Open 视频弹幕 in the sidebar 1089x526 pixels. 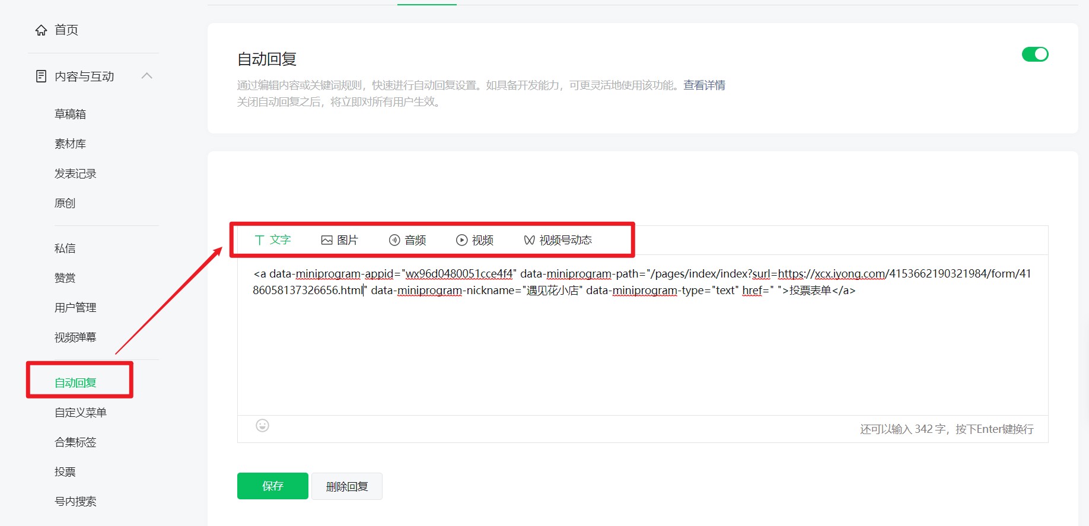tap(75, 337)
